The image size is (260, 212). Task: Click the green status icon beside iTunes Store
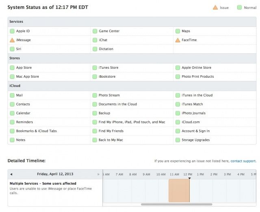tap(95, 68)
